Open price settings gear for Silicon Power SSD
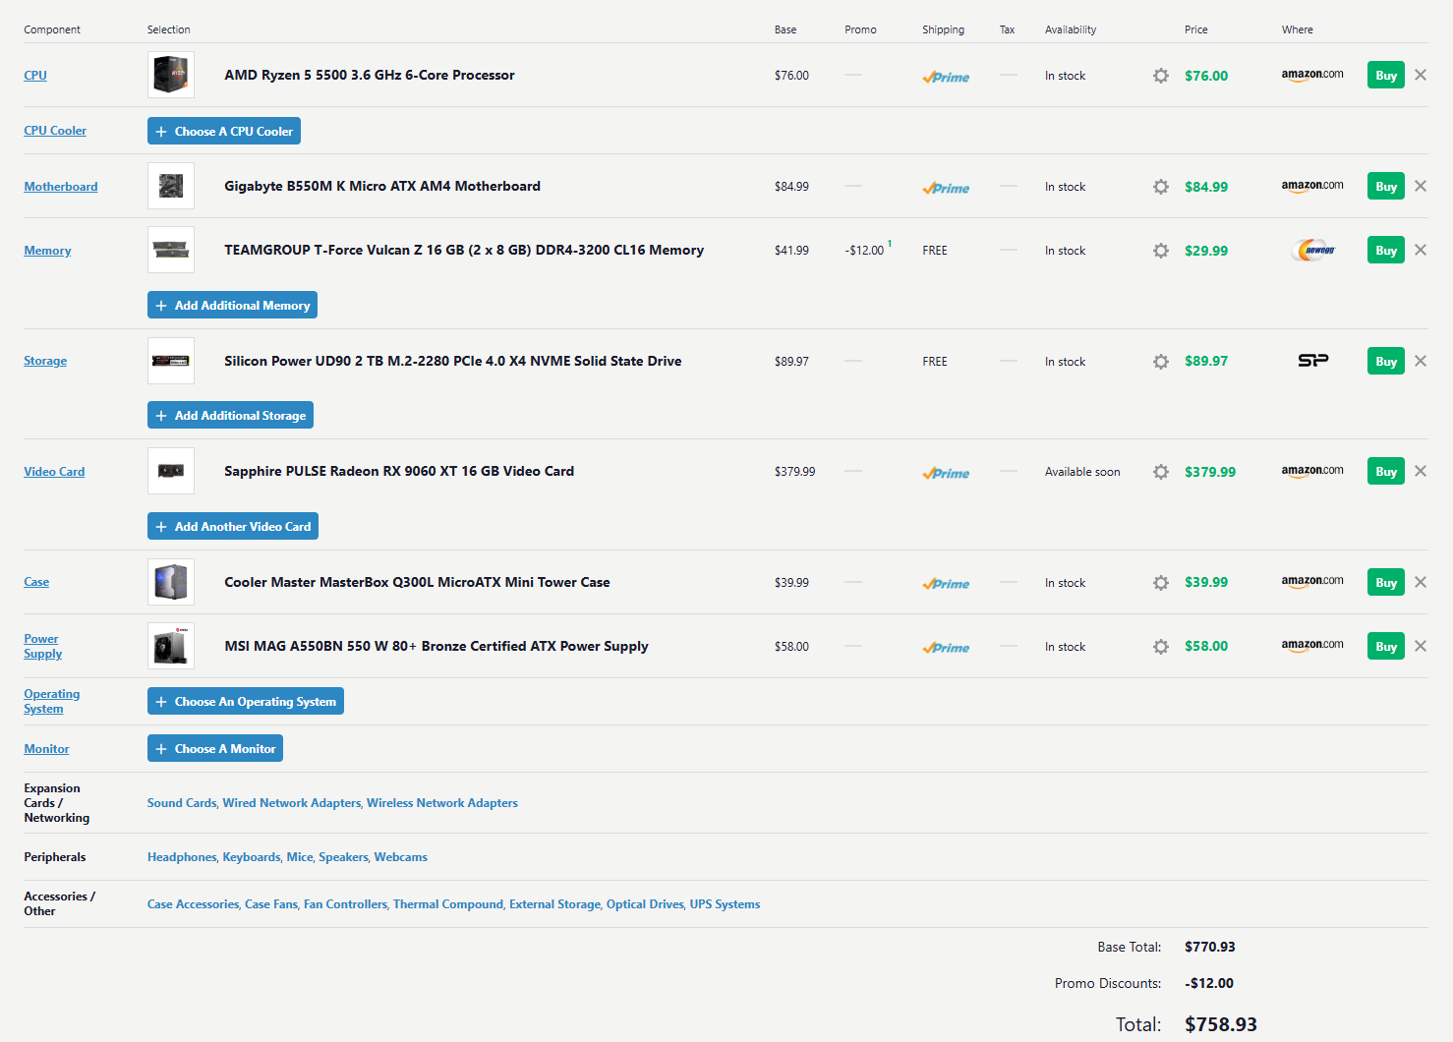Image resolution: width=1453 pixels, height=1042 pixels. click(1161, 362)
